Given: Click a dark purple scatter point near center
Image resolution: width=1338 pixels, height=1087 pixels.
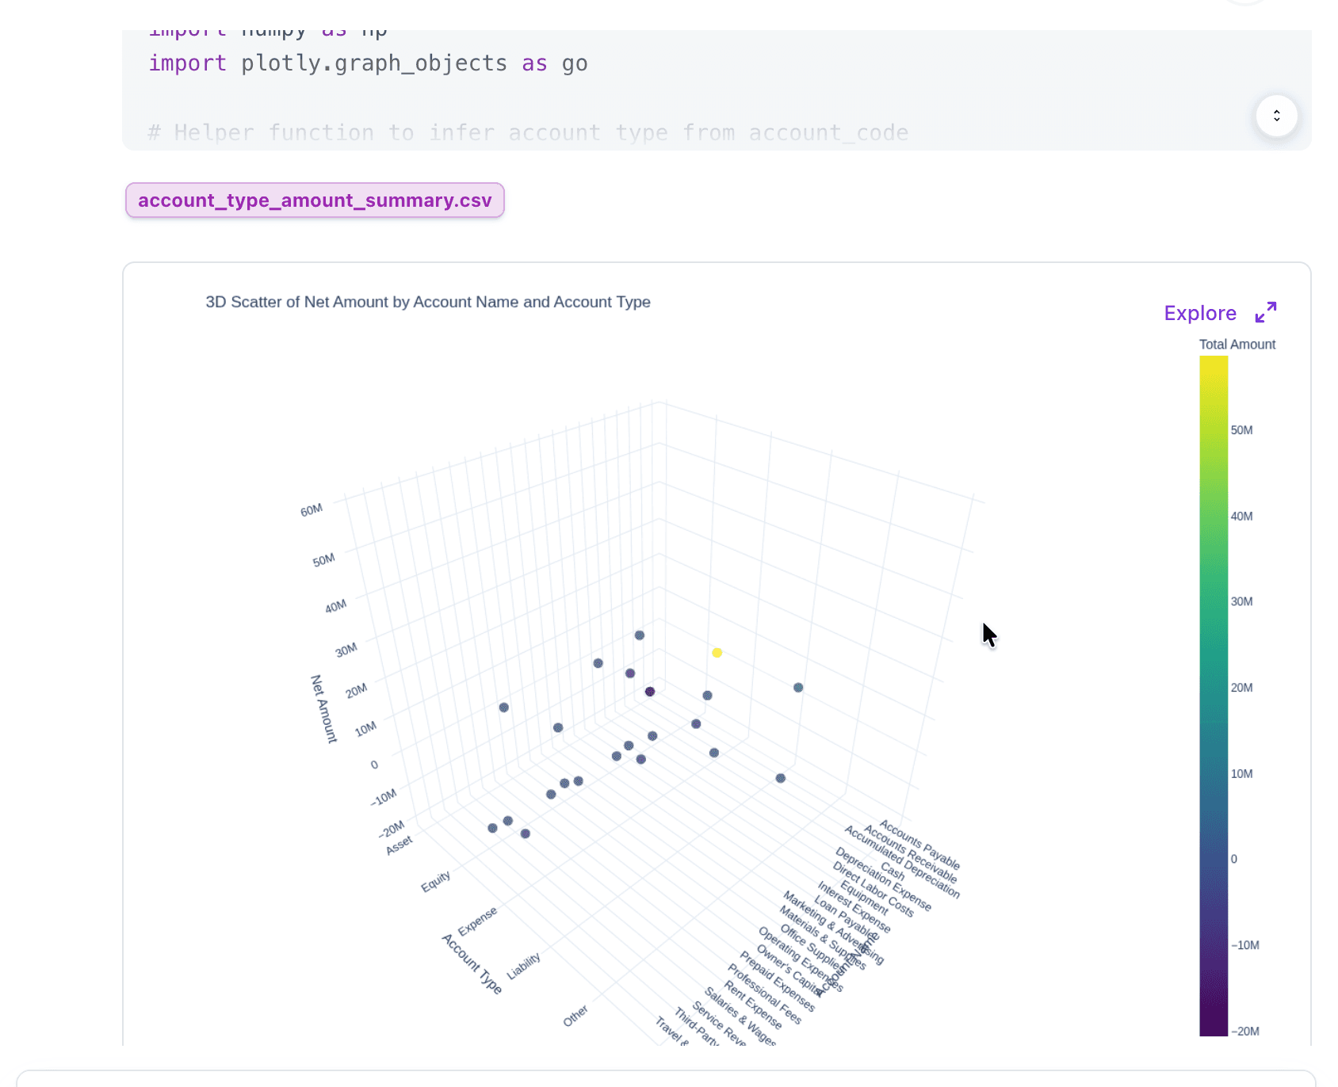Looking at the screenshot, I should tap(650, 691).
